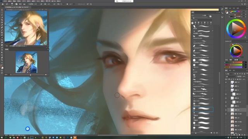Toggle lock transparent pixels in Layers panel
The image size is (248, 139).
pos(229,79)
